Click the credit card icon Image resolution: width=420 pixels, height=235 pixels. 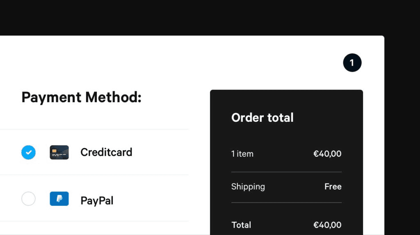point(59,153)
